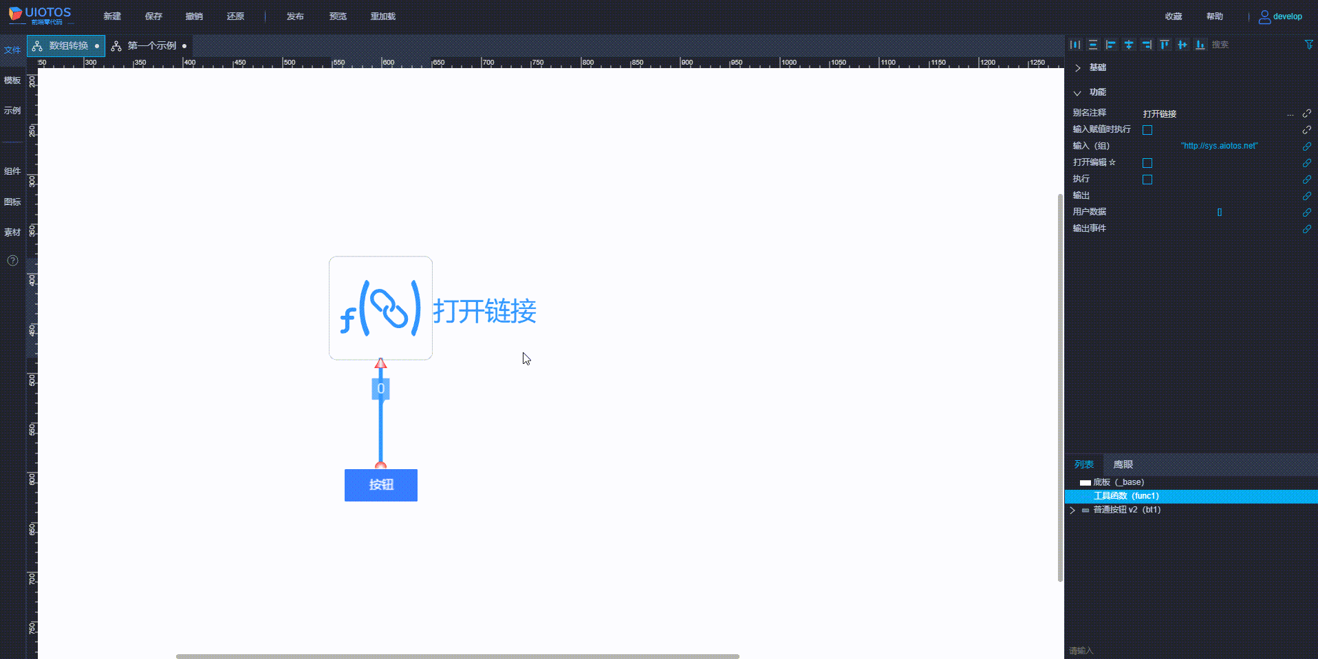Select the left-align icon in the alignment toolbar

pos(1111,44)
